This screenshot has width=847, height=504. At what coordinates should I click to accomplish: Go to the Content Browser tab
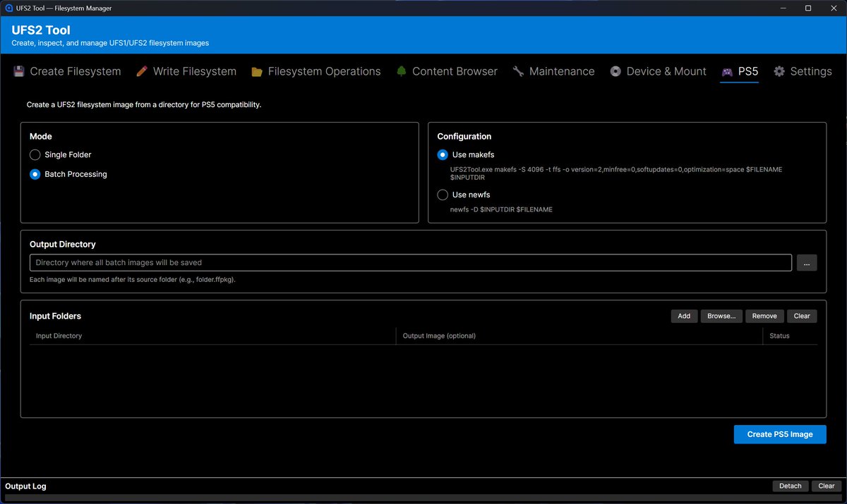tap(447, 71)
